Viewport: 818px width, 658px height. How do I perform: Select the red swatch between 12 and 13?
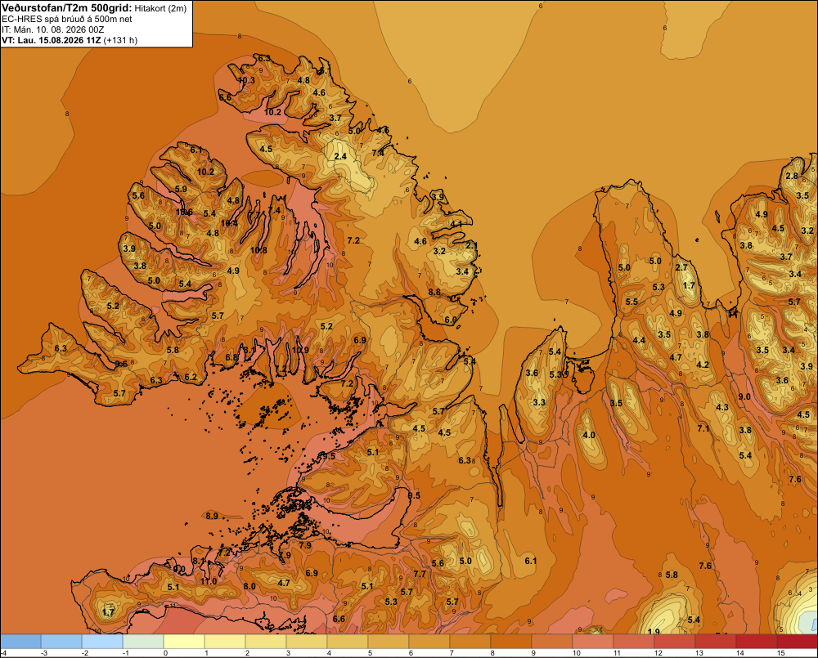[675, 642]
